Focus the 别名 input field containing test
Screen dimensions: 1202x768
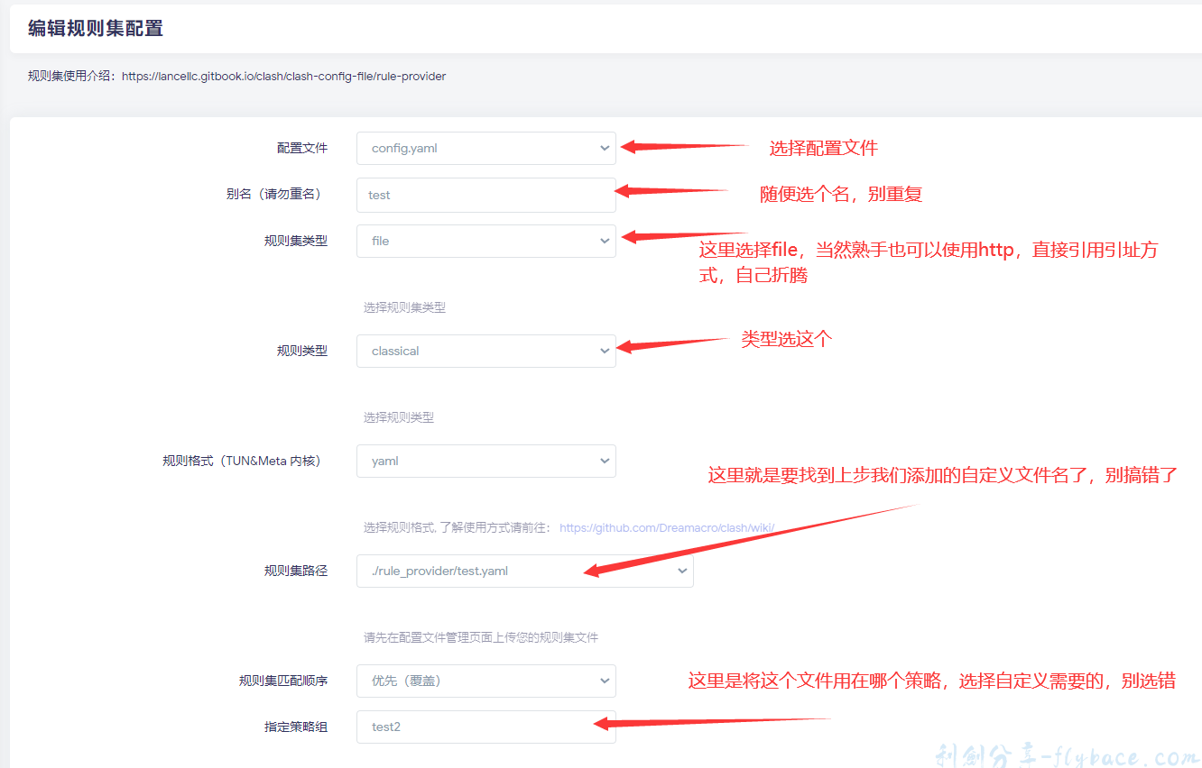click(485, 195)
